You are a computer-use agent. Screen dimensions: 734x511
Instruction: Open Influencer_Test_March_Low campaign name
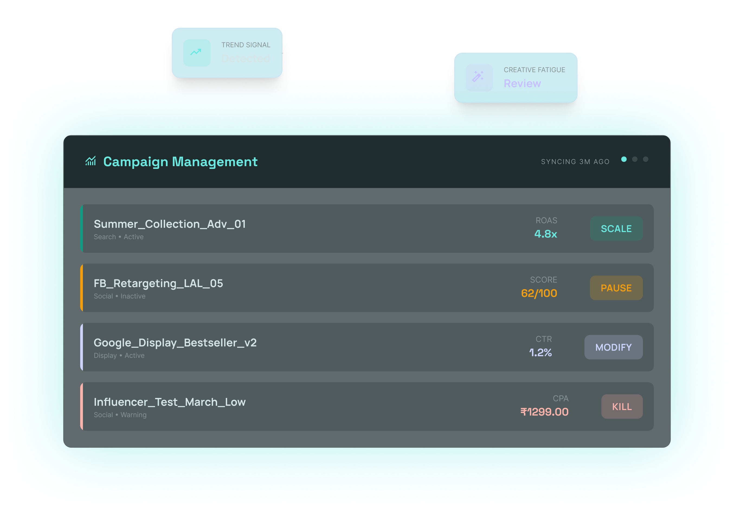(x=169, y=402)
